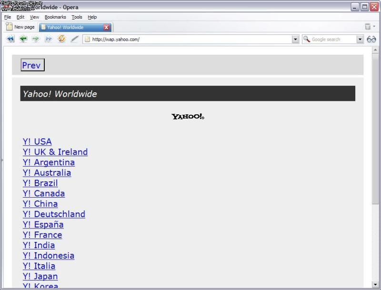Image resolution: width=381 pixels, height=290 pixels.
Task: Open the Y! USA link
Action: pos(37,141)
